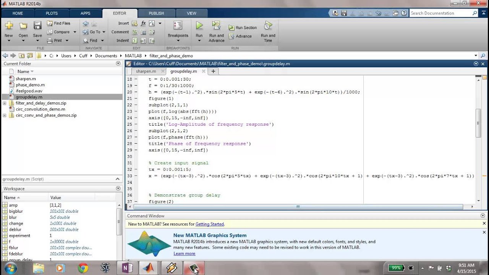The height and width of the screenshot is (275, 489).
Task: Switch to the PUBLISH ribbon tab
Action: coord(156,13)
